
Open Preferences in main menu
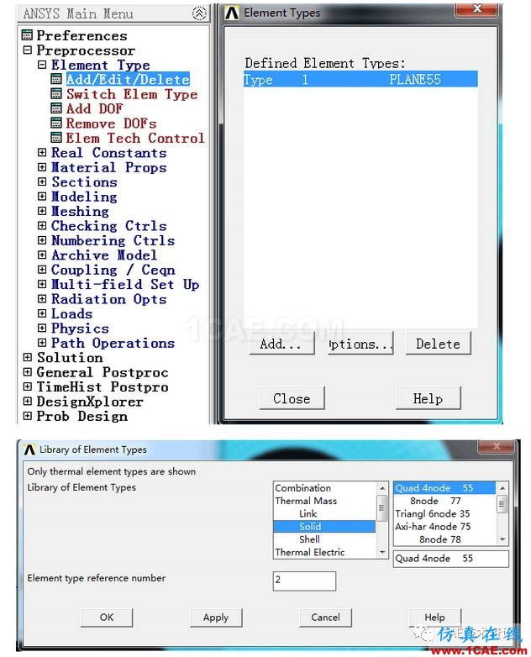pos(81,35)
